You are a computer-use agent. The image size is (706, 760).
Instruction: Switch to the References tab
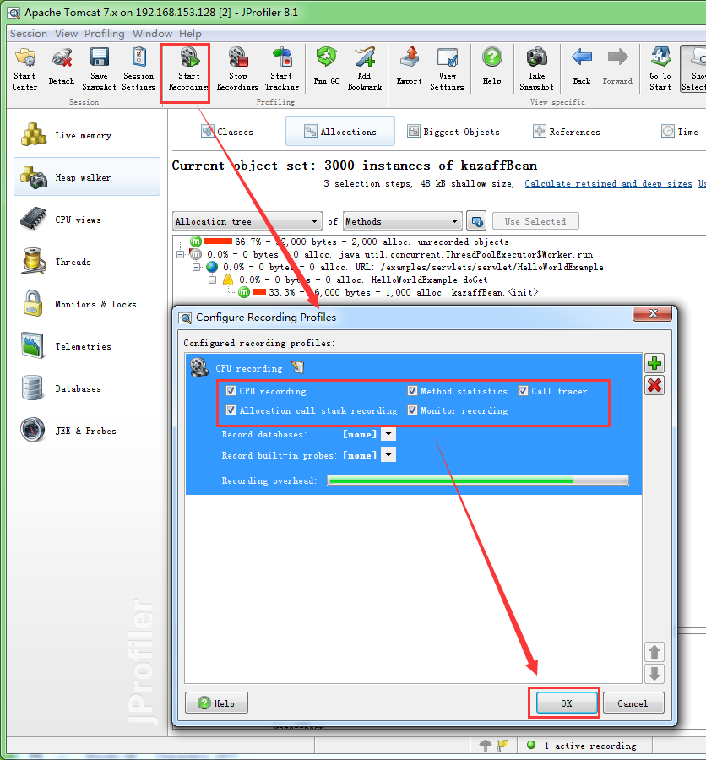tap(567, 132)
